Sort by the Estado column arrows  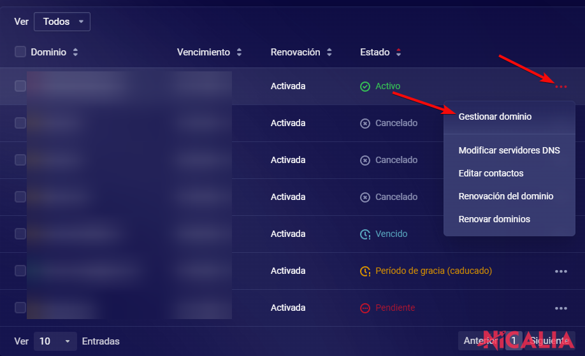click(399, 52)
